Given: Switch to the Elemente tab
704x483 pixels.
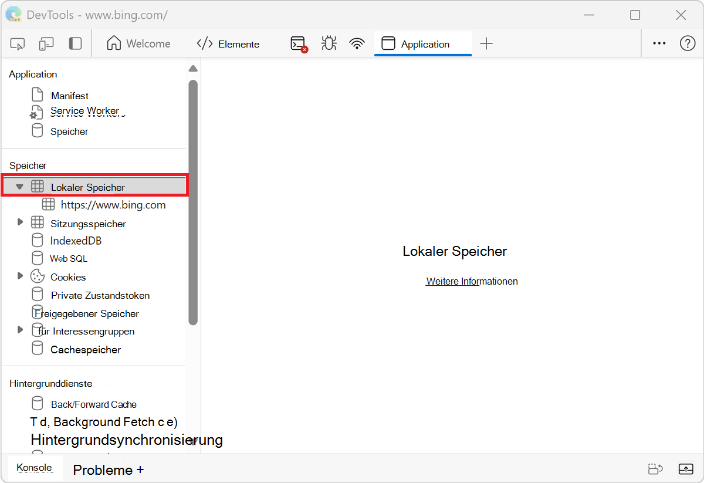Looking at the screenshot, I should (228, 44).
